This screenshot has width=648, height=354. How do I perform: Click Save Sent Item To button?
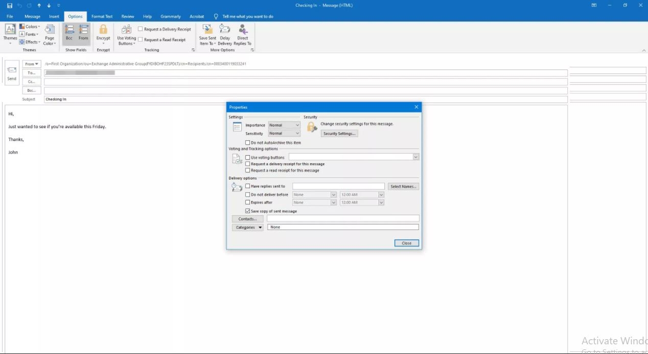click(207, 34)
